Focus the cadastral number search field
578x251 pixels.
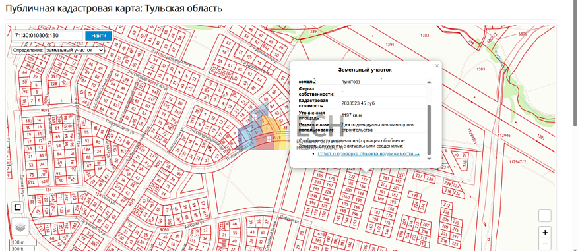(x=48, y=36)
